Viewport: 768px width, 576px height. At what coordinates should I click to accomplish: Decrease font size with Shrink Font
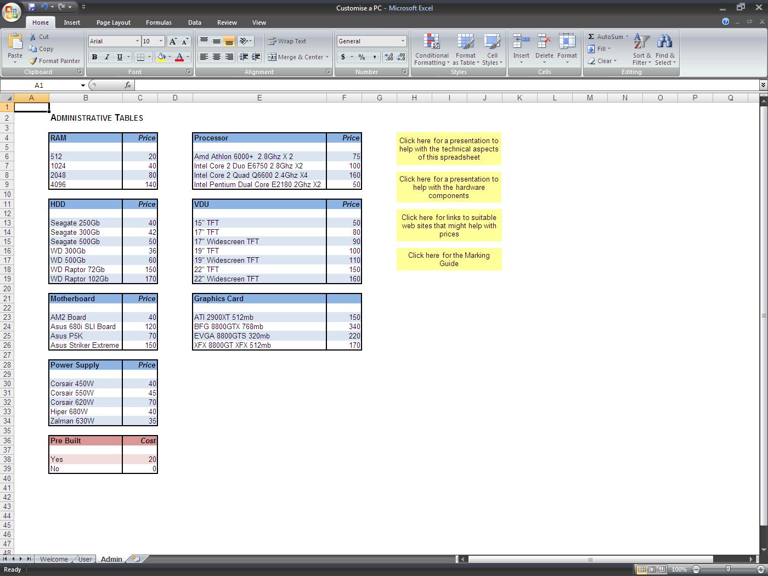pos(185,41)
